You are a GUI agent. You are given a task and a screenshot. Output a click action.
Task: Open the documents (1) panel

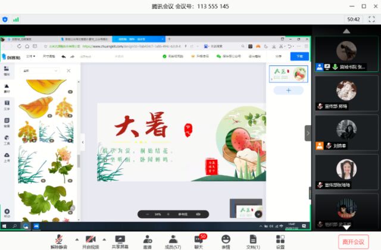[253, 242]
